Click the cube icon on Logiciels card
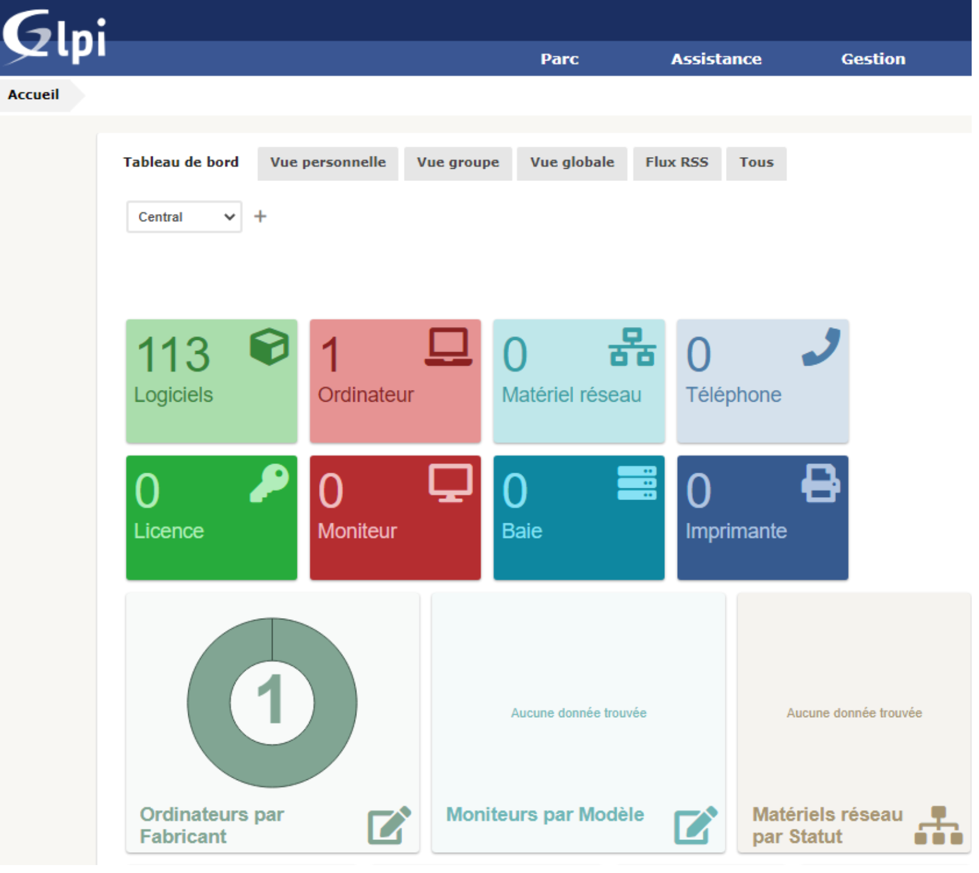This screenshot has height=873, width=979. pos(269,348)
